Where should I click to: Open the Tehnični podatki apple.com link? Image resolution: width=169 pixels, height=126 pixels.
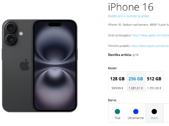150,46
